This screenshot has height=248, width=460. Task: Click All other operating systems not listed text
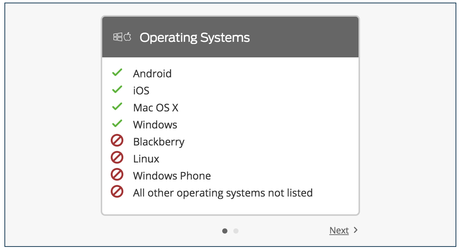(223, 193)
